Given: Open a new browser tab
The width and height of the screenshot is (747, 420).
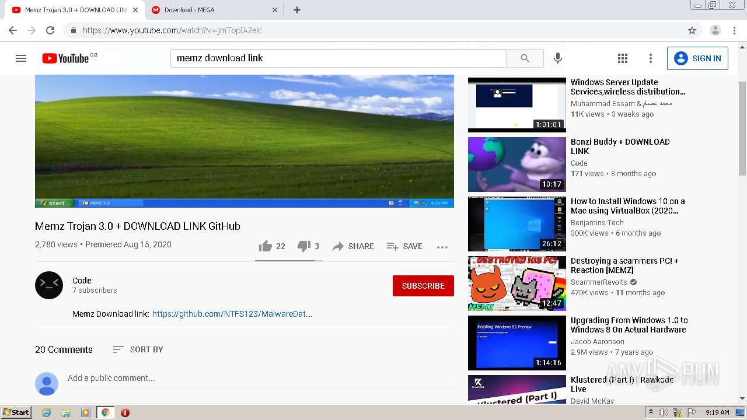Looking at the screenshot, I should (x=297, y=10).
